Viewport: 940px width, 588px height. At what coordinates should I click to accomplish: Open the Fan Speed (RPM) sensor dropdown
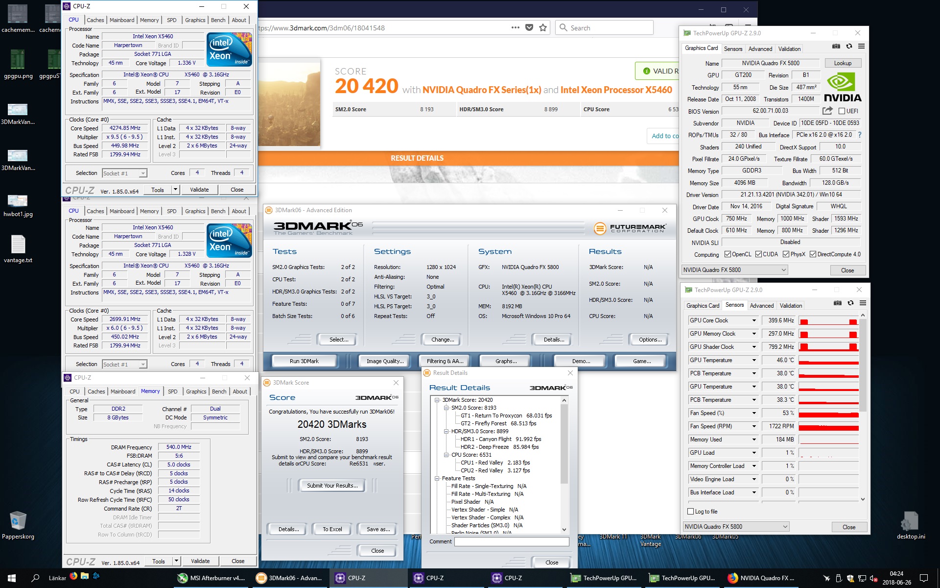(754, 426)
